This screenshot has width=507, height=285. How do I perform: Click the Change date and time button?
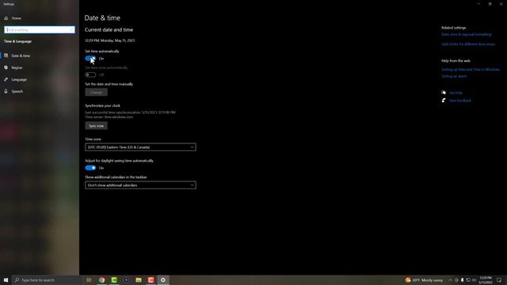pyautogui.click(x=96, y=93)
